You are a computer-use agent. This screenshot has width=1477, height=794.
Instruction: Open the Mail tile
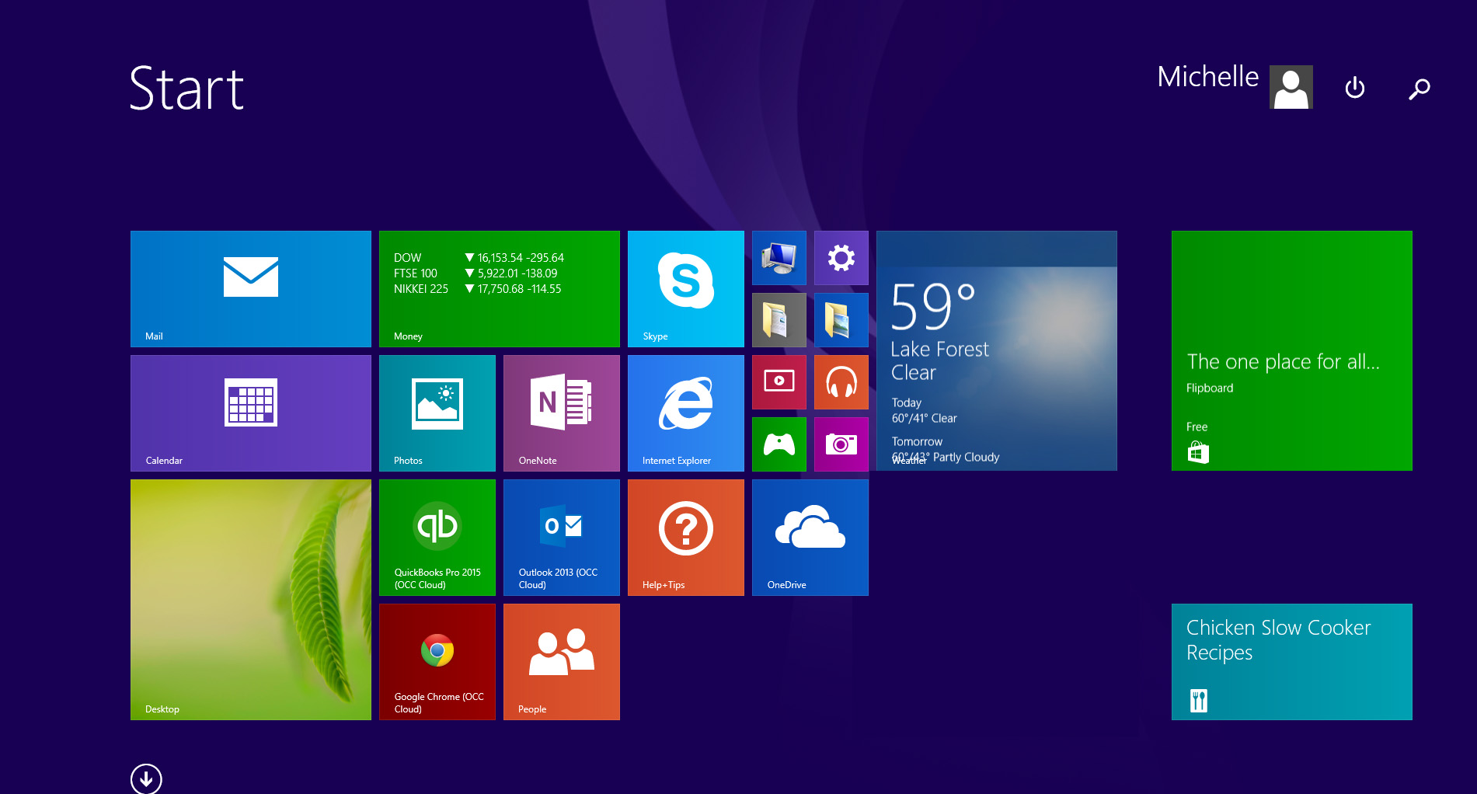click(250, 288)
